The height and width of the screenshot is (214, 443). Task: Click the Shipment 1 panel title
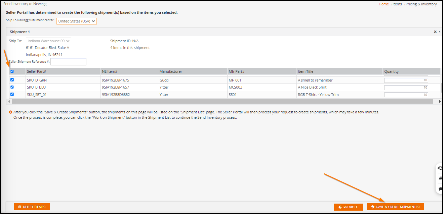(x=20, y=32)
